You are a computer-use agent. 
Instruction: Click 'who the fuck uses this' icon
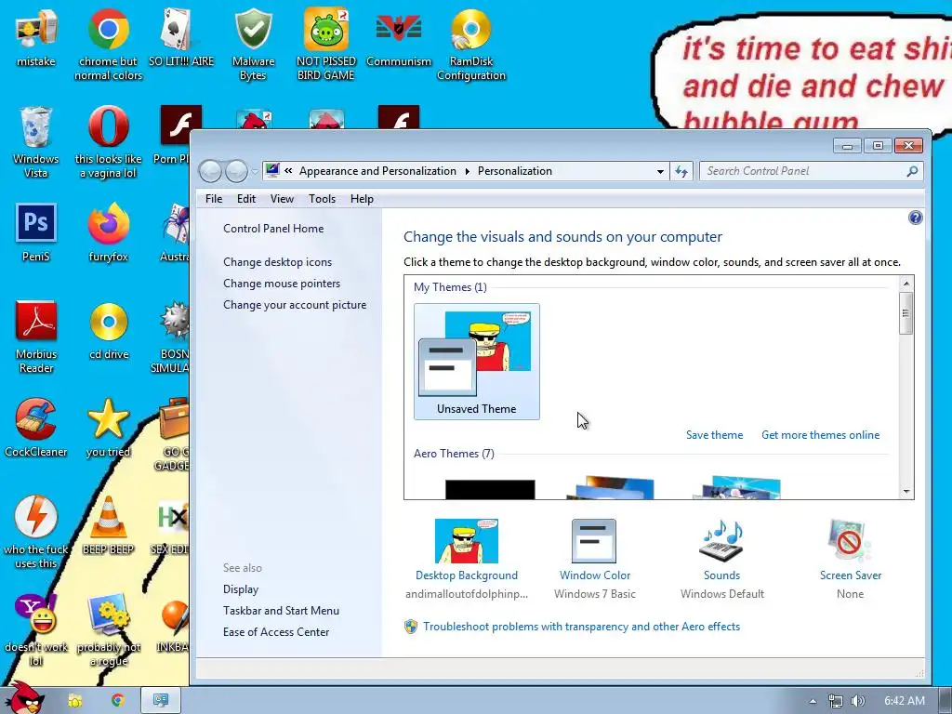[36, 533]
